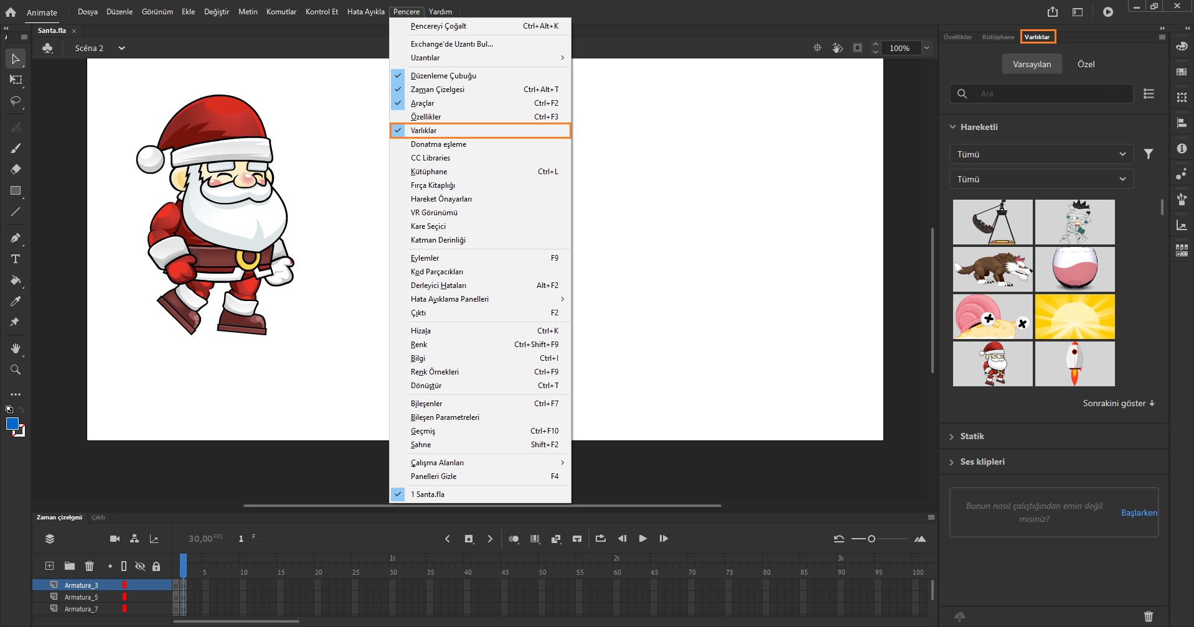Add a camera layer in the timeline
This screenshot has height=627, width=1194.
(x=115, y=539)
